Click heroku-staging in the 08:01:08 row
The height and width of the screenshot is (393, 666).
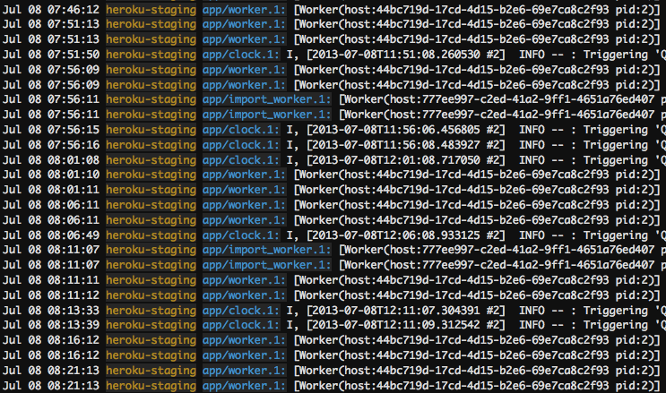tap(151, 160)
